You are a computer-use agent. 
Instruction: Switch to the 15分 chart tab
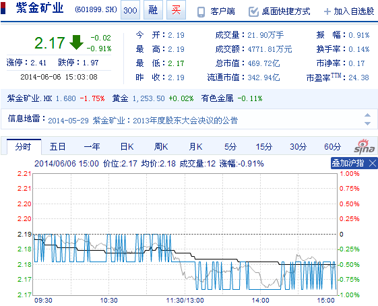pos(264,147)
